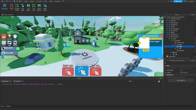Screen dimensions: 196x110
Task: Expand the PetEnchantment node in Explorer
Action: pos(167,19)
